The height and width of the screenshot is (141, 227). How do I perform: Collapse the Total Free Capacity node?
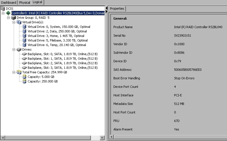[x=14, y=72]
